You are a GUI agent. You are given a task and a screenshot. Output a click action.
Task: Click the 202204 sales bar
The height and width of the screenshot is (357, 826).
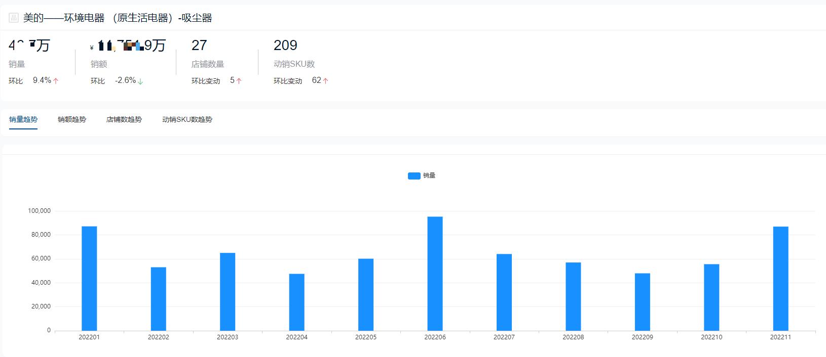click(297, 302)
